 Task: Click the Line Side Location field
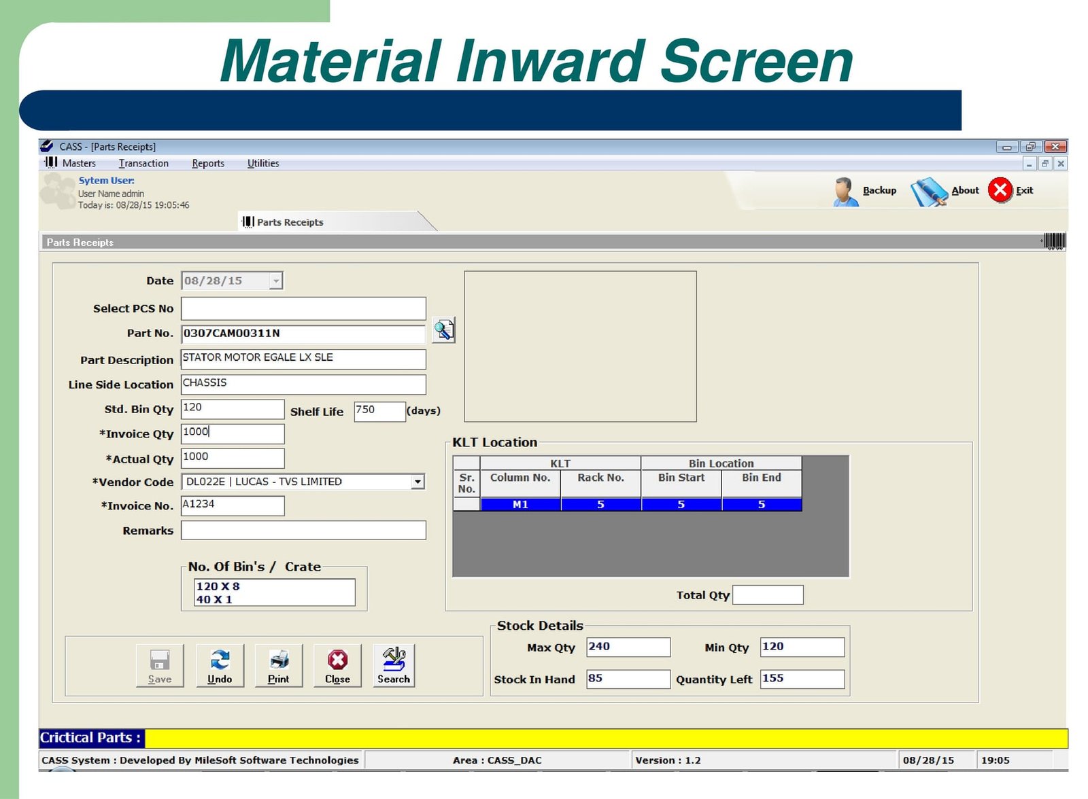point(303,384)
